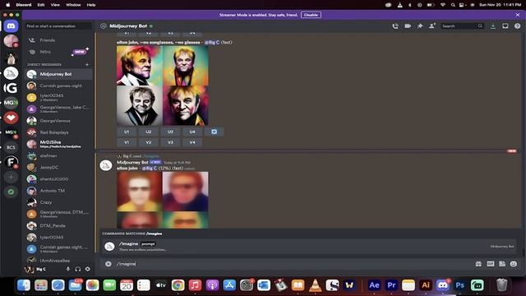
Task: Open the blurry in-progress image grid
Action: [x=163, y=200]
